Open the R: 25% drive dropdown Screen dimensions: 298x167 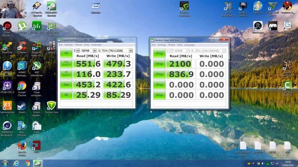pos(208,51)
